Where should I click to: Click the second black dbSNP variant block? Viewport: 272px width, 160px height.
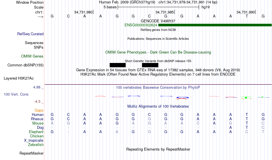pyautogui.click(x=150, y=65)
